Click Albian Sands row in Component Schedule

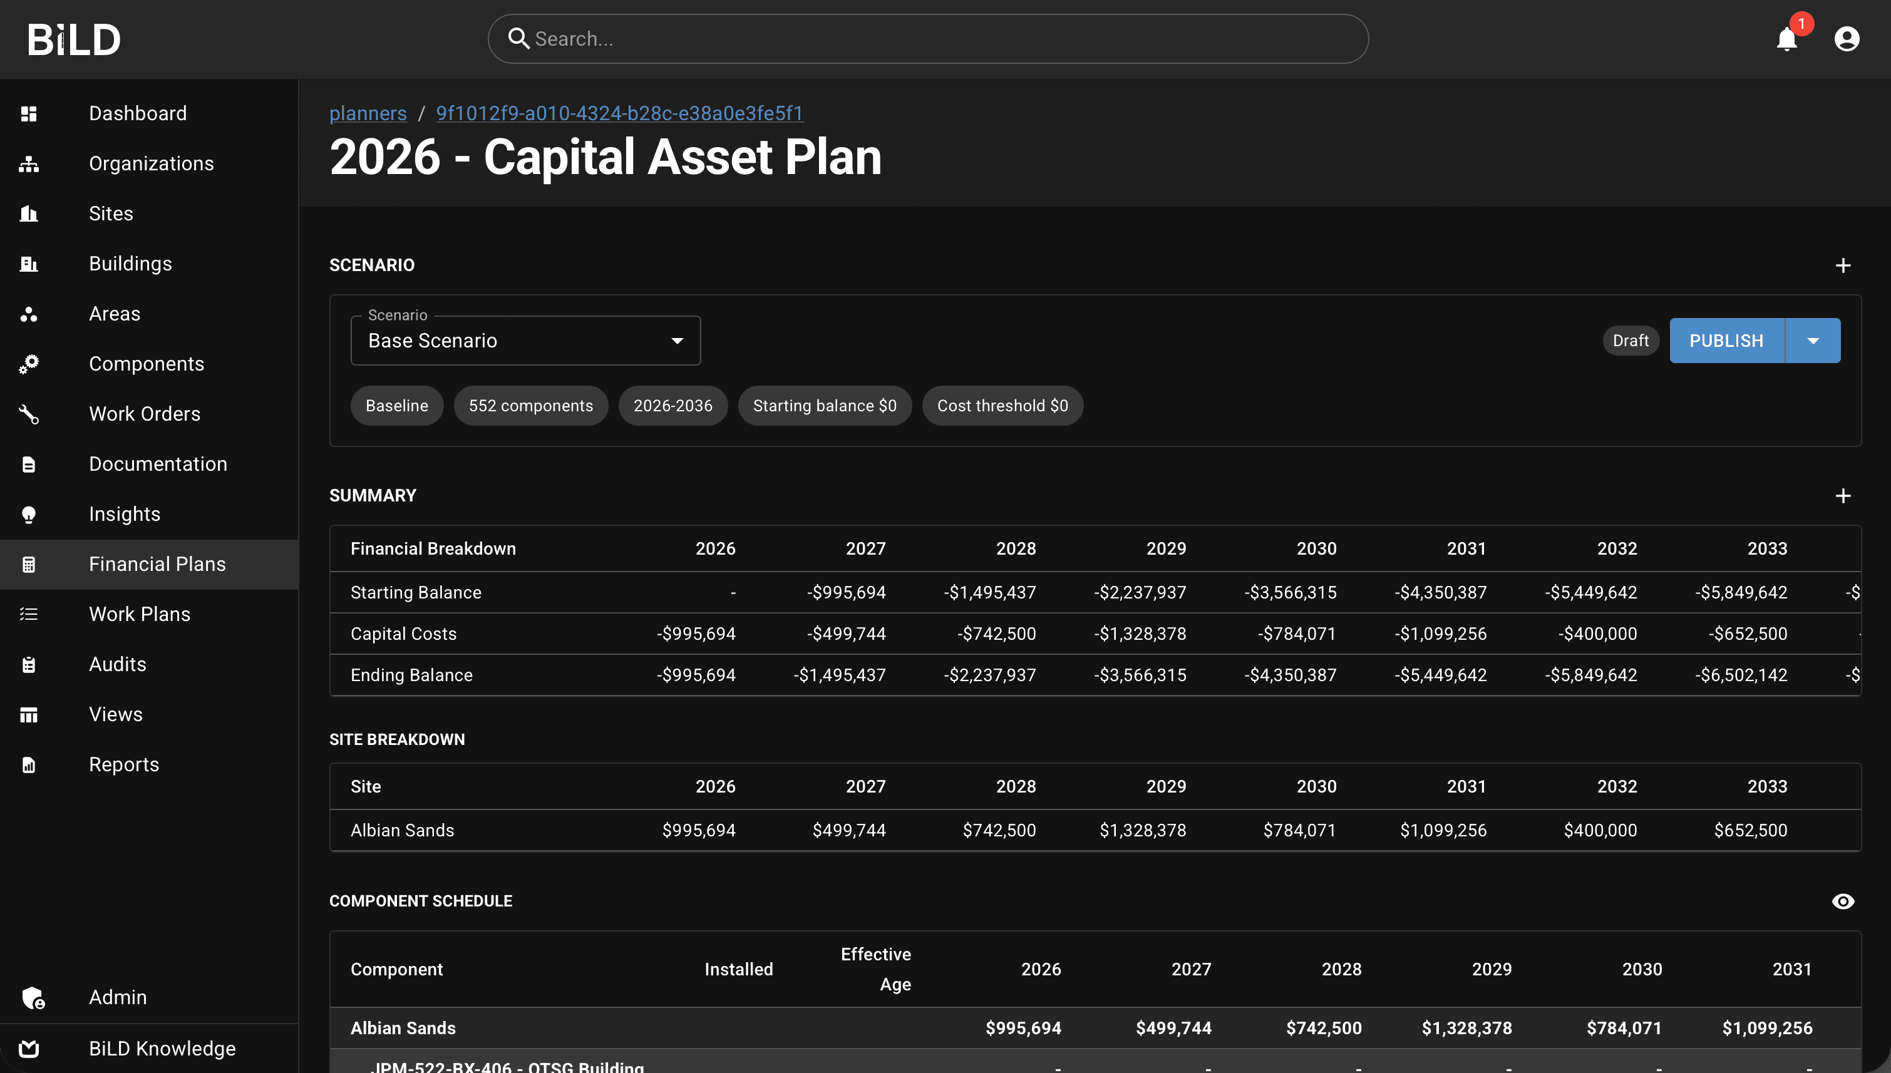1095,1028
